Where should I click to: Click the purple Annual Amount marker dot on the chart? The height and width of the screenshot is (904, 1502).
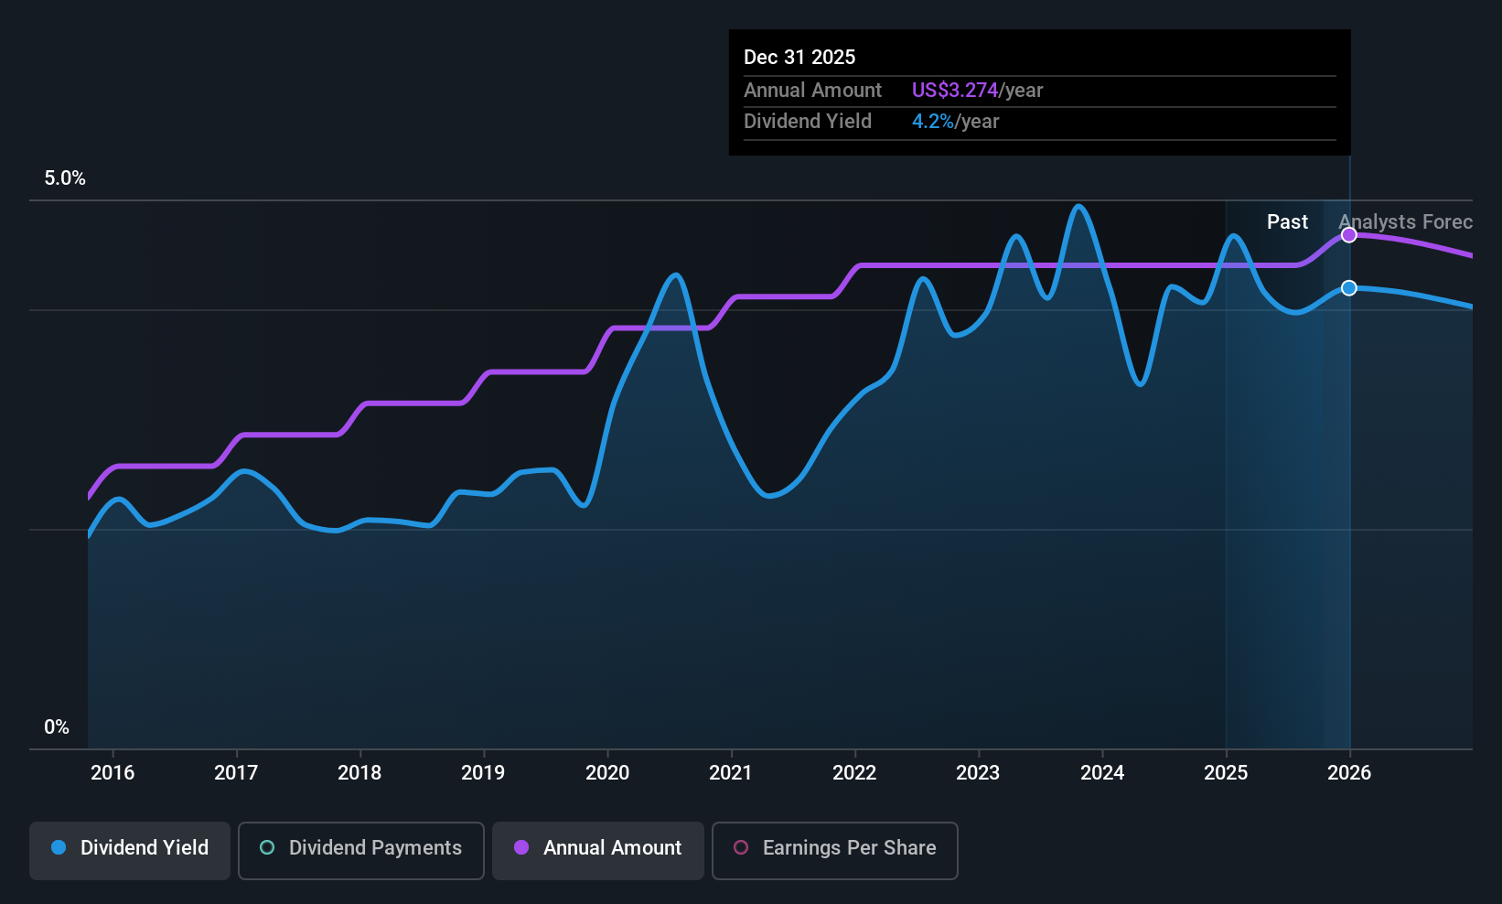click(x=1348, y=235)
